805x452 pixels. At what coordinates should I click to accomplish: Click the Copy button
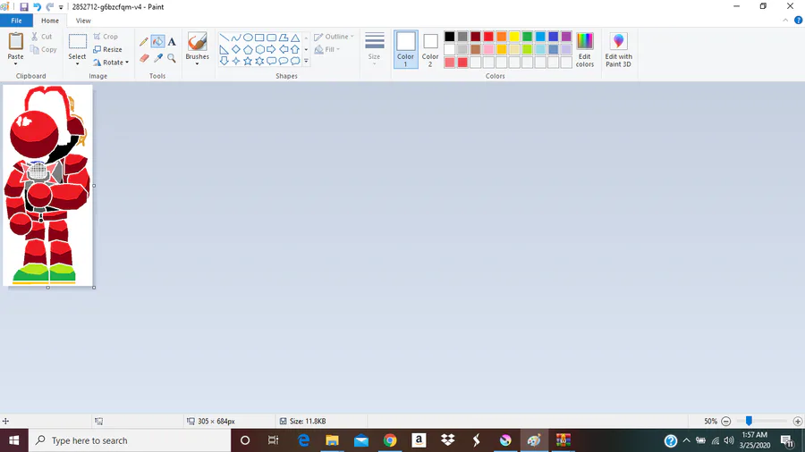[x=44, y=50]
